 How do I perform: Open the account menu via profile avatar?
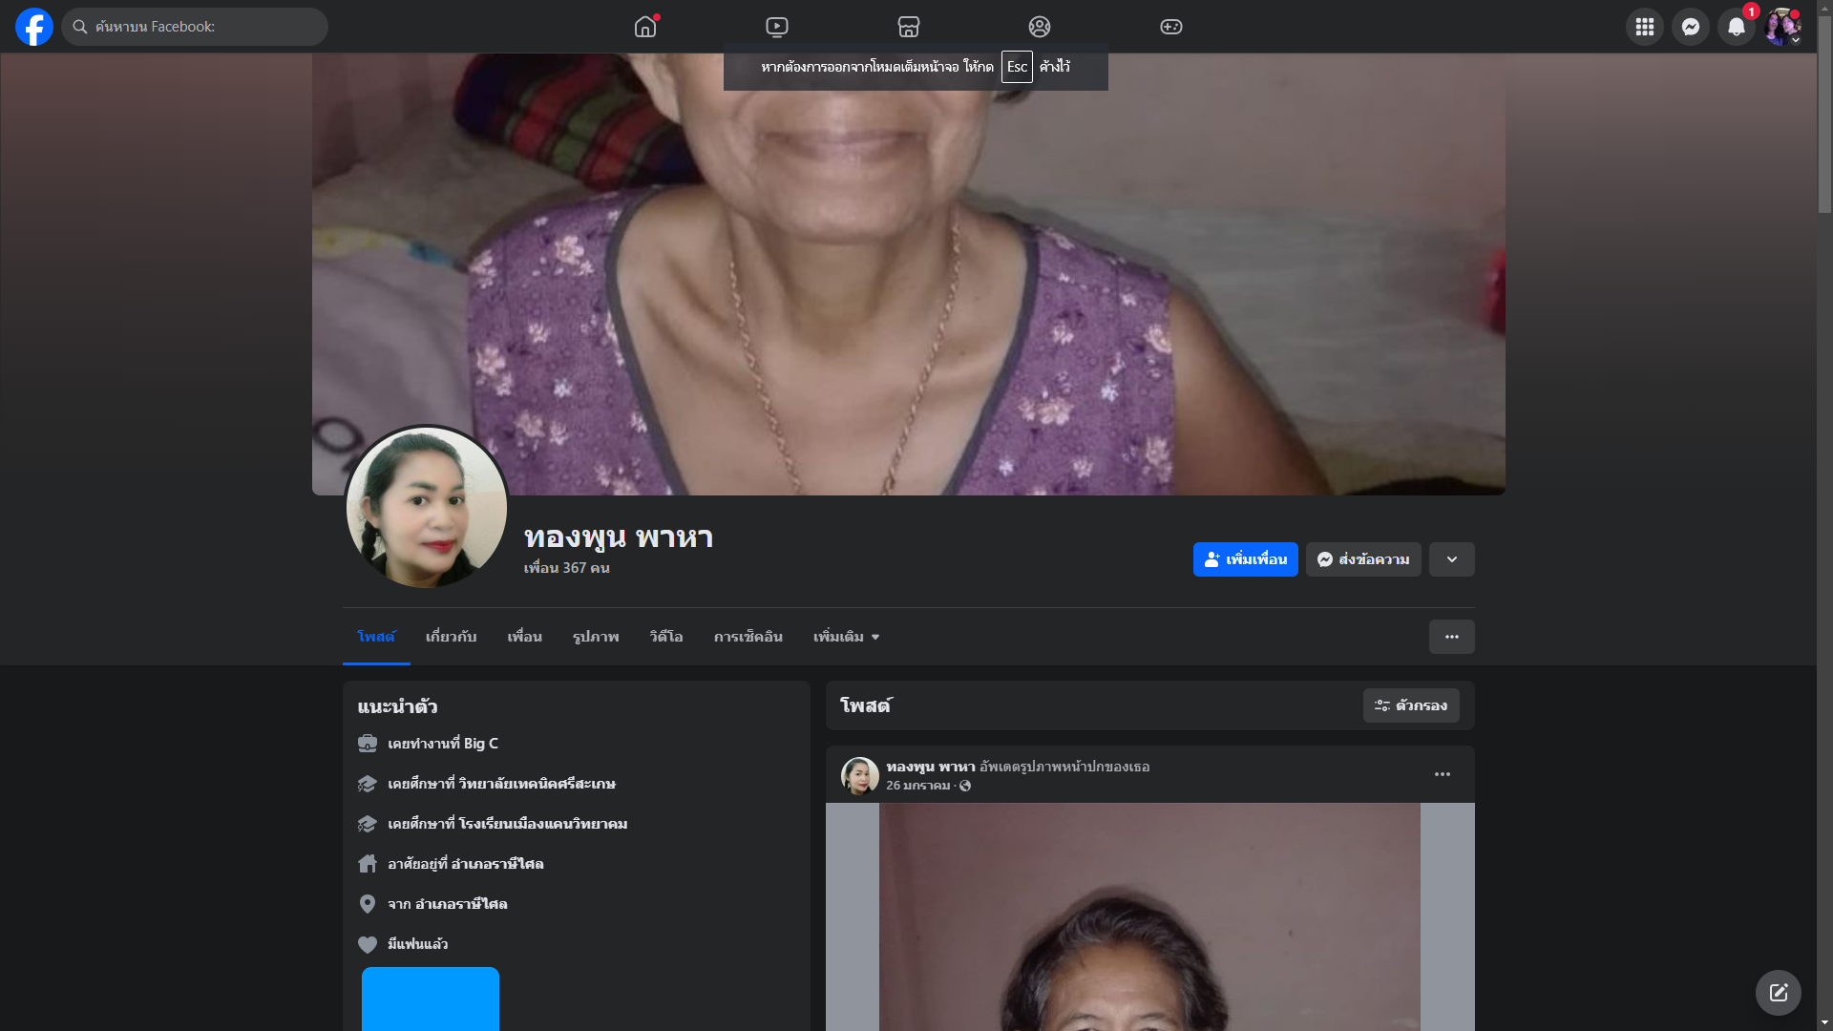(x=1781, y=27)
